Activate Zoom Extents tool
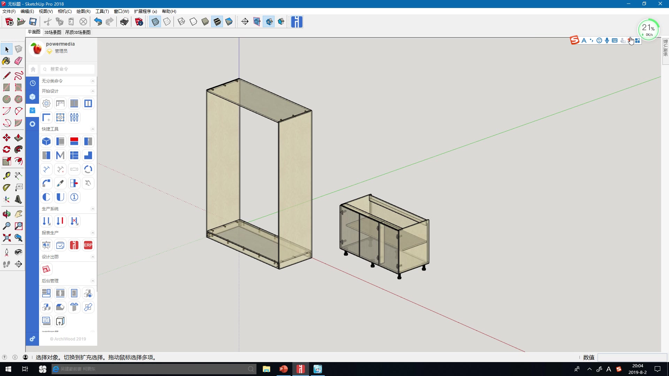Viewport: 669px width, 376px height. tap(6, 238)
